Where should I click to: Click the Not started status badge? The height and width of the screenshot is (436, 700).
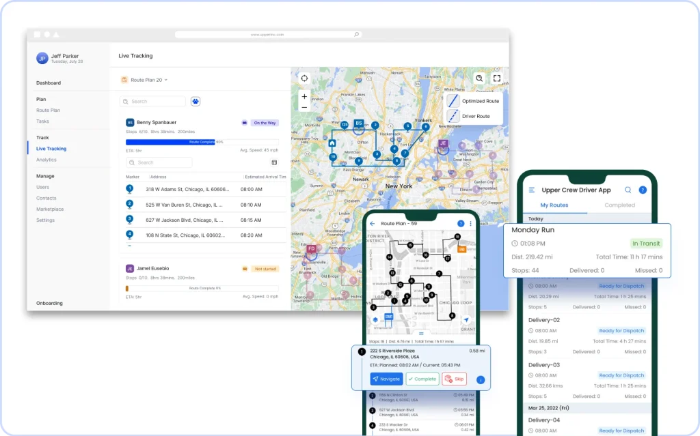(266, 269)
